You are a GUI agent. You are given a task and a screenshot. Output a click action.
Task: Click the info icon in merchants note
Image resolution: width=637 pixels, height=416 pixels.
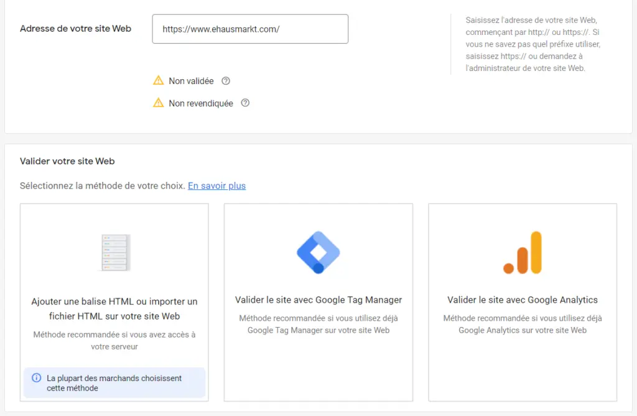tap(37, 378)
